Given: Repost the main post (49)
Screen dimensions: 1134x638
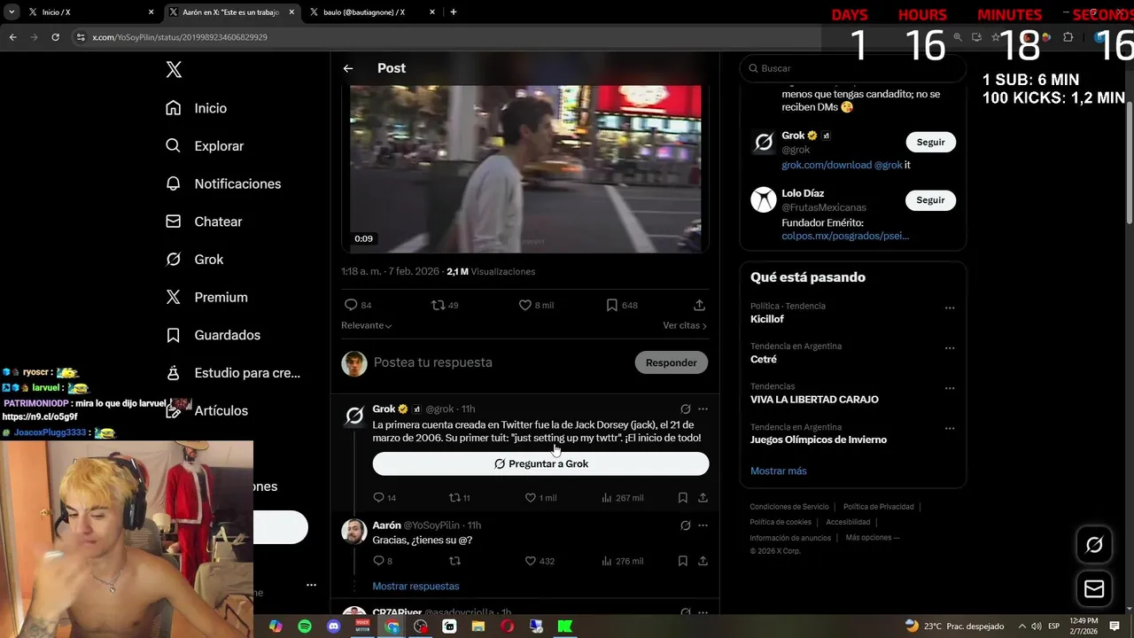Looking at the screenshot, I should (437, 305).
